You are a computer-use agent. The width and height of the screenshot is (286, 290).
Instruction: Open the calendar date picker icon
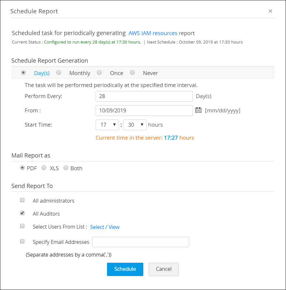198,110
